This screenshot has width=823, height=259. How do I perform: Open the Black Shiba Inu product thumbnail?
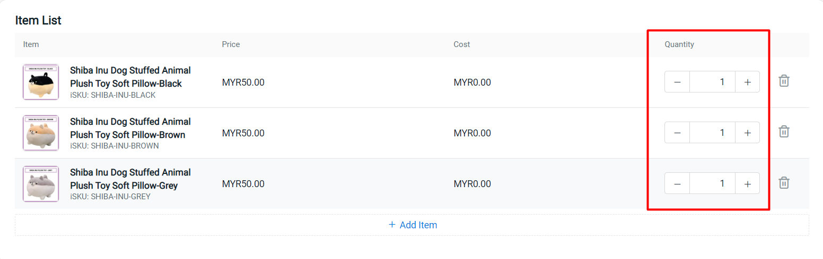coord(41,82)
